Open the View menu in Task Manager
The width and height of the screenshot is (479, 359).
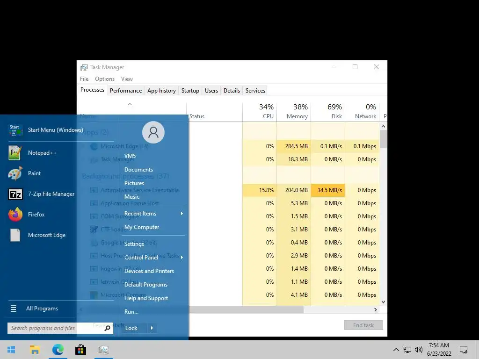pos(127,79)
